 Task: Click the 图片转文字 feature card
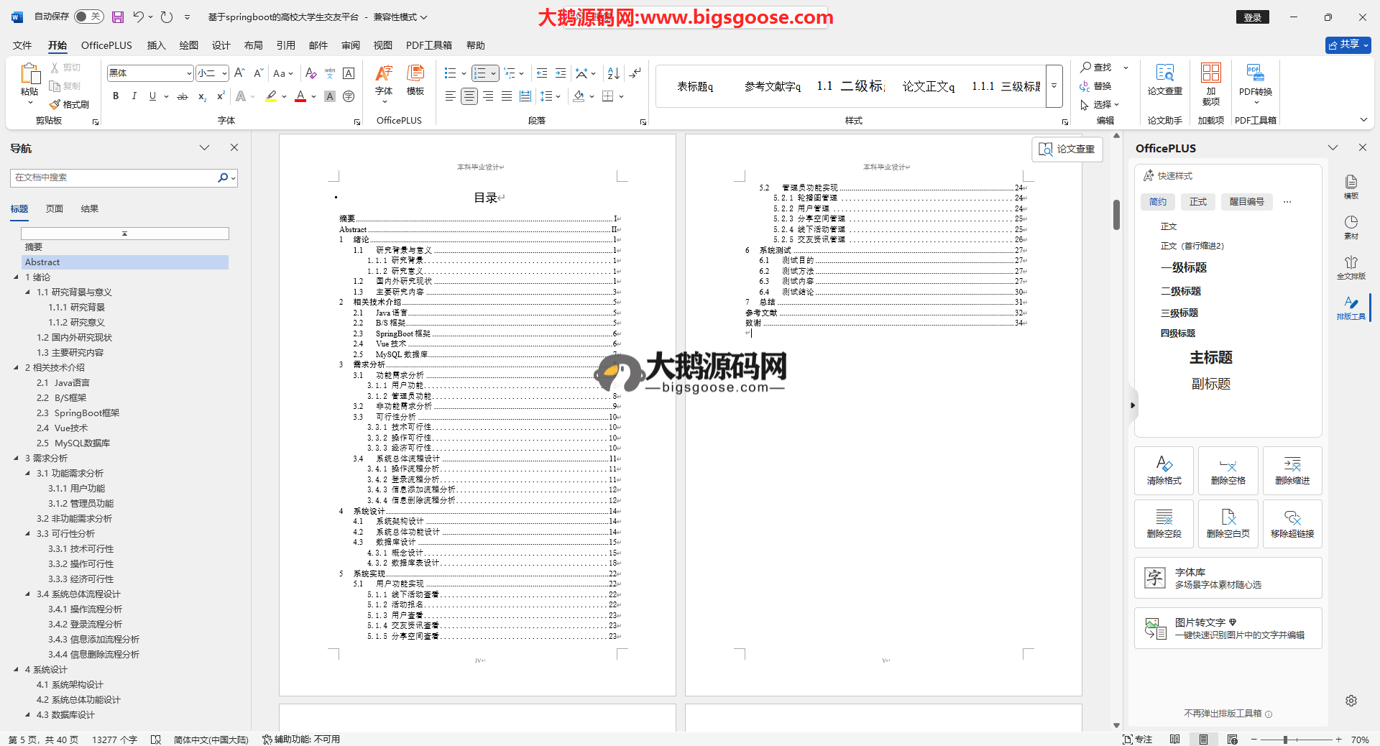(x=1228, y=628)
